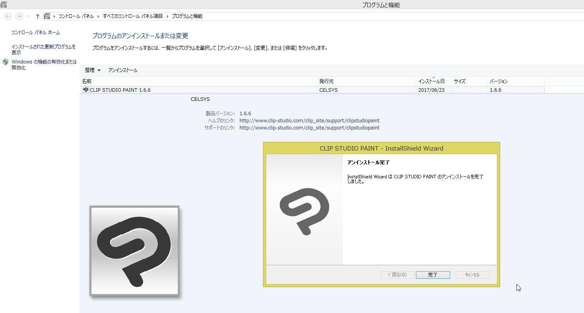Viewport: 584px width, 313px height.
Task: Click the Back navigation arrow
Action: point(8,16)
